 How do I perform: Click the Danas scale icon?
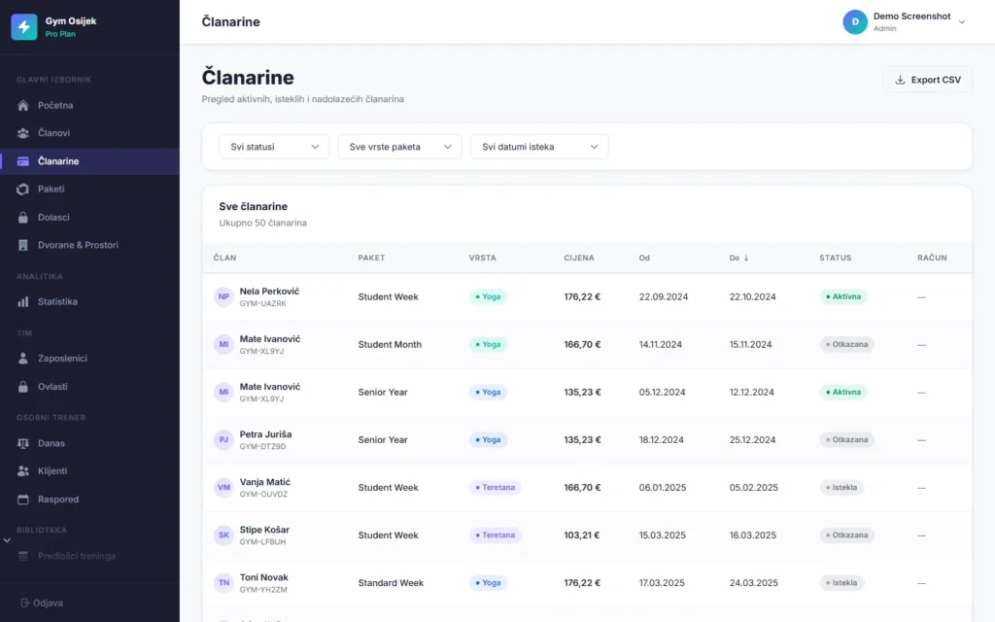[x=23, y=443]
